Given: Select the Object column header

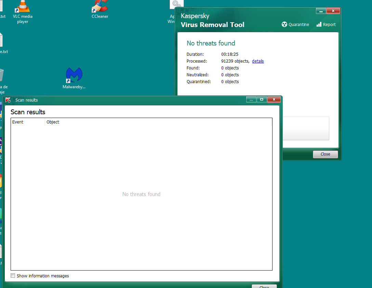Looking at the screenshot, I should click(x=158, y=122).
